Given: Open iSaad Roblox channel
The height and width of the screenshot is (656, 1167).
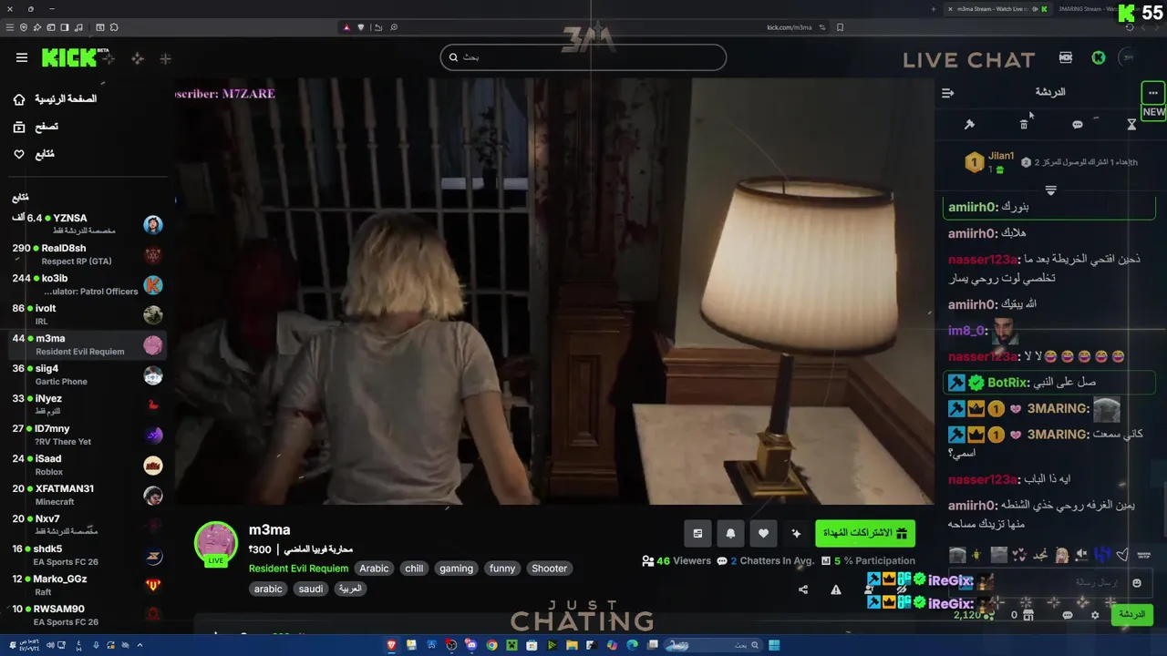Looking at the screenshot, I should 87,464.
